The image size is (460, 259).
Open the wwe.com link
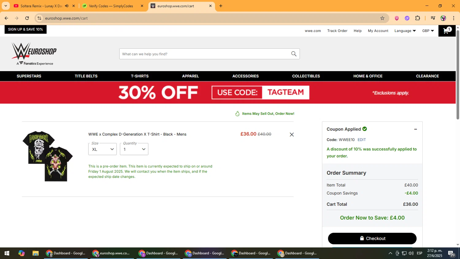click(x=313, y=31)
